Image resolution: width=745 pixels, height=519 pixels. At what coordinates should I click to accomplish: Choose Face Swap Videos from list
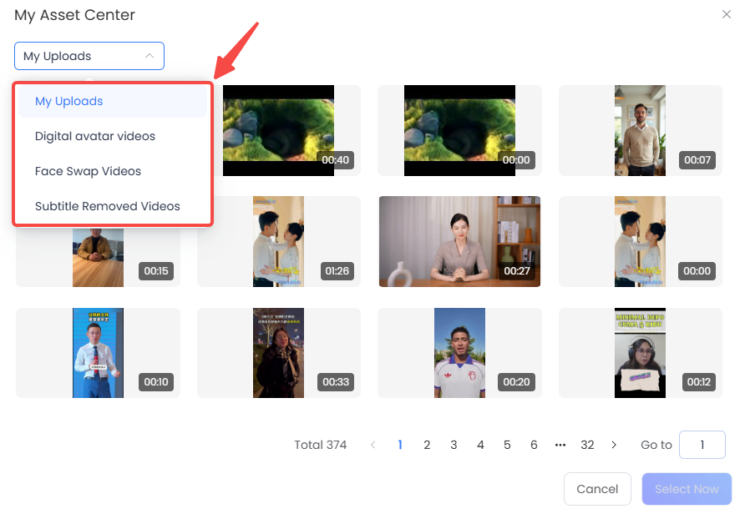tap(88, 171)
